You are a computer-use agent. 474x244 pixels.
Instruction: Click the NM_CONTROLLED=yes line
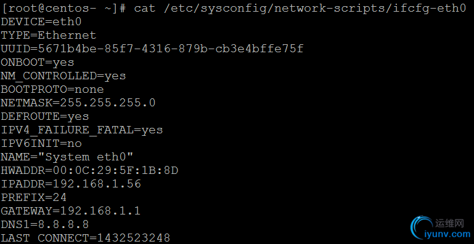[x=63, y=76]
